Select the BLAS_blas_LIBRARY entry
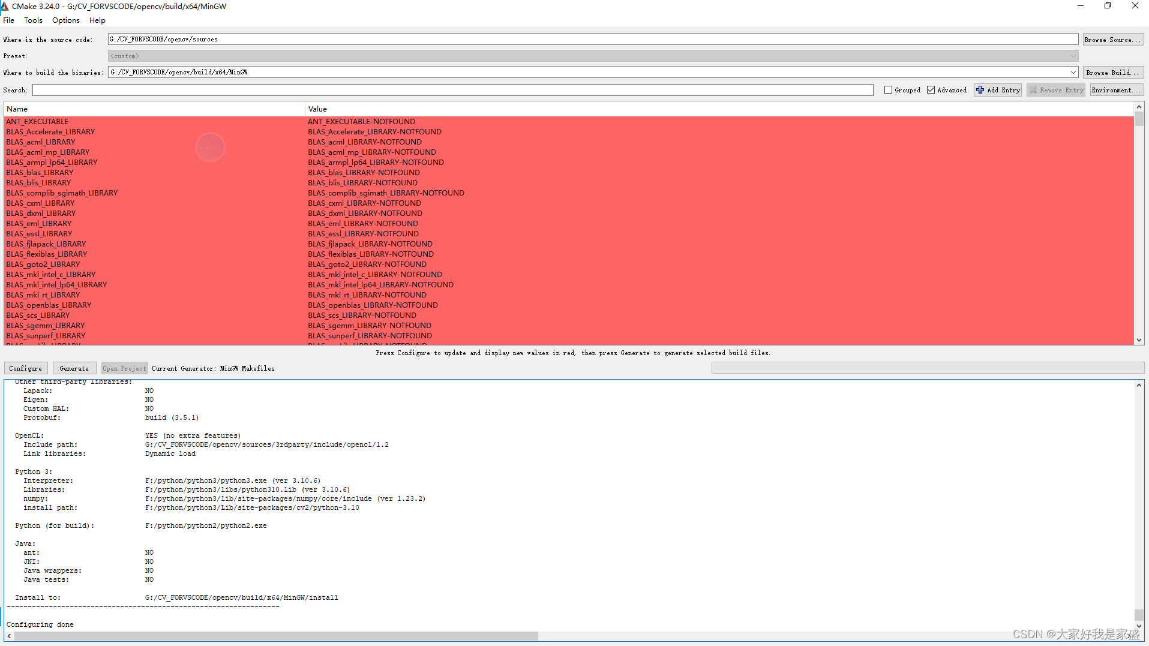This screenshot has width=1149, height=646. click(x=40, y=172)
